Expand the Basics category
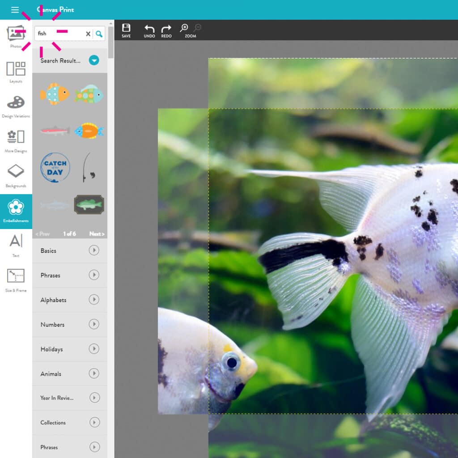Image resolution: width=458 pixels, height=458 pixels. [93, 250]
